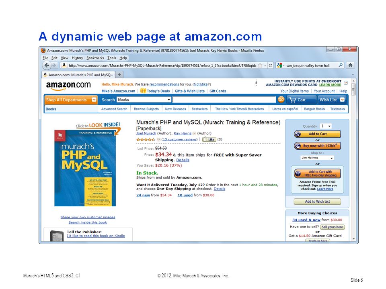The height and width of the screenshot is (289, 386).
Task: Expand the Wish List dropdown arrow
Action: (x=342, y=100)
